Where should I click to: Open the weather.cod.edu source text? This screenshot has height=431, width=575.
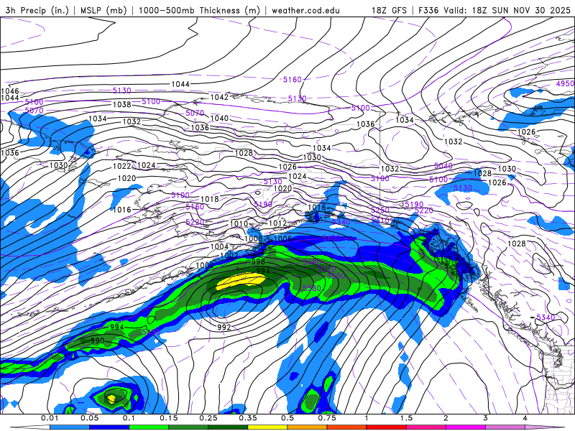coord(306,10)
